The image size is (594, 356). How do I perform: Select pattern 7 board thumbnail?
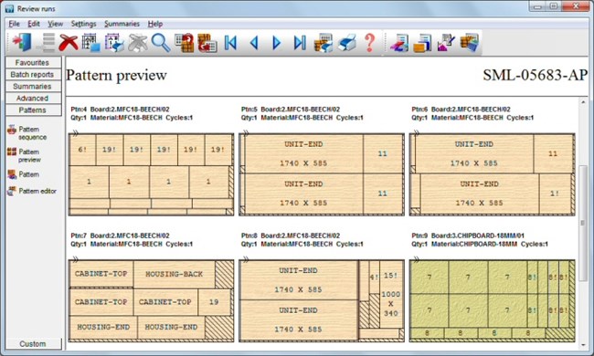point(151,300)
